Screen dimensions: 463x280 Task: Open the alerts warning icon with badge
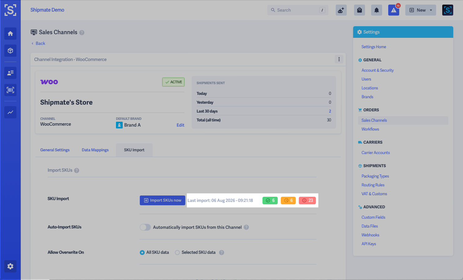coord(394,10)
